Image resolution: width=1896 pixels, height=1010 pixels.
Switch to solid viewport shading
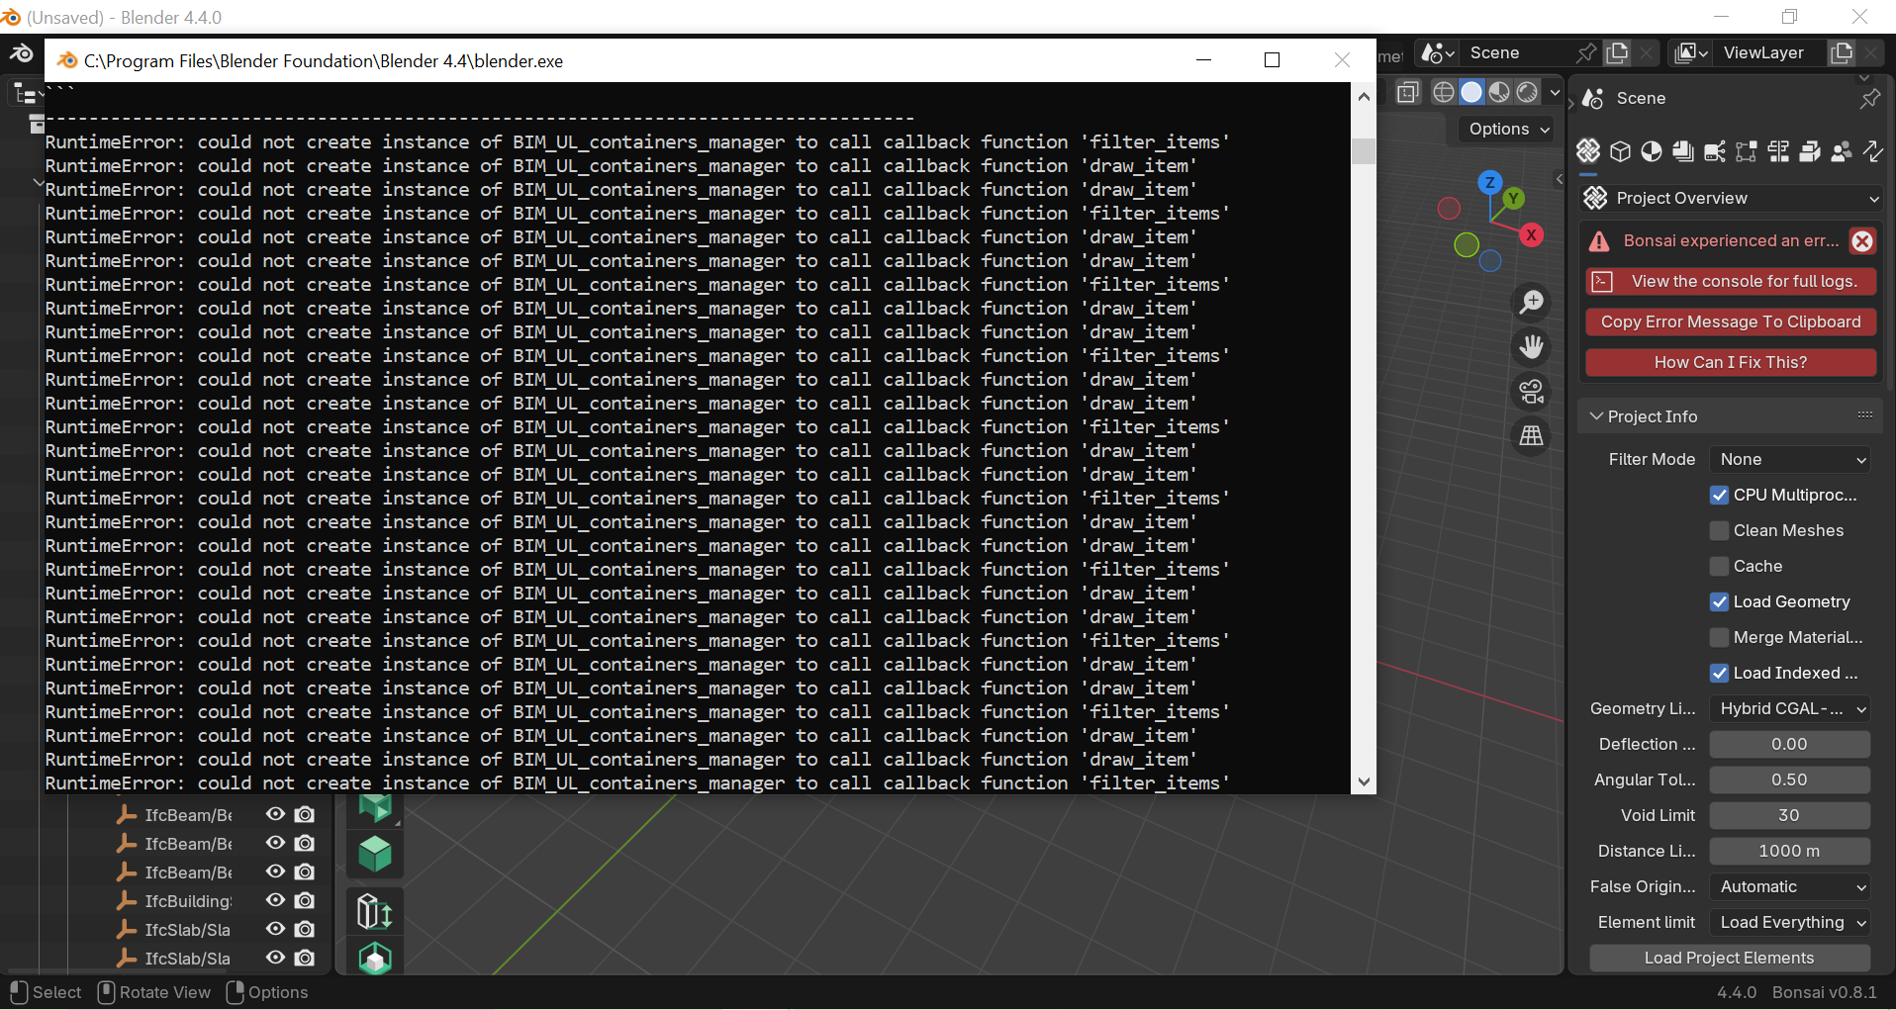pyautogui.click(x=1471, y=92)
